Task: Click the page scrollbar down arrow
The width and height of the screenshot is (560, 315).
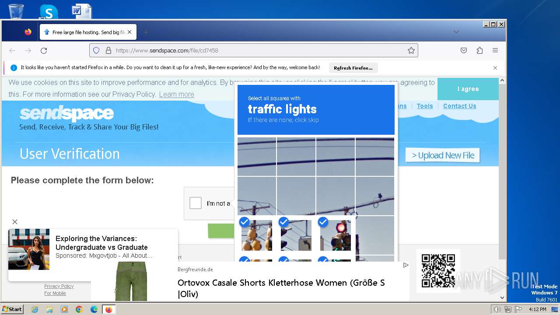Action: (502, 297)
